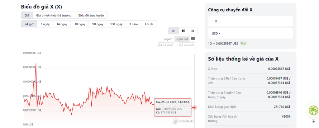Open the fullscreen chart icon
Image resolution: width=319 pixels, height=128 pixels.
[193, 31]
